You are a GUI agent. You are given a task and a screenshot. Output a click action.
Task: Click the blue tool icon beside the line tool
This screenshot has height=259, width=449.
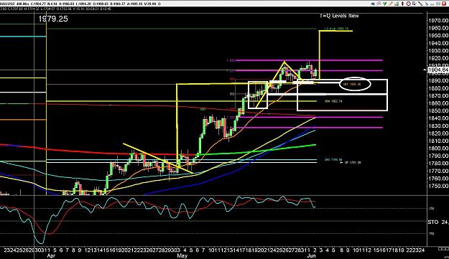[x=427, y=4]
